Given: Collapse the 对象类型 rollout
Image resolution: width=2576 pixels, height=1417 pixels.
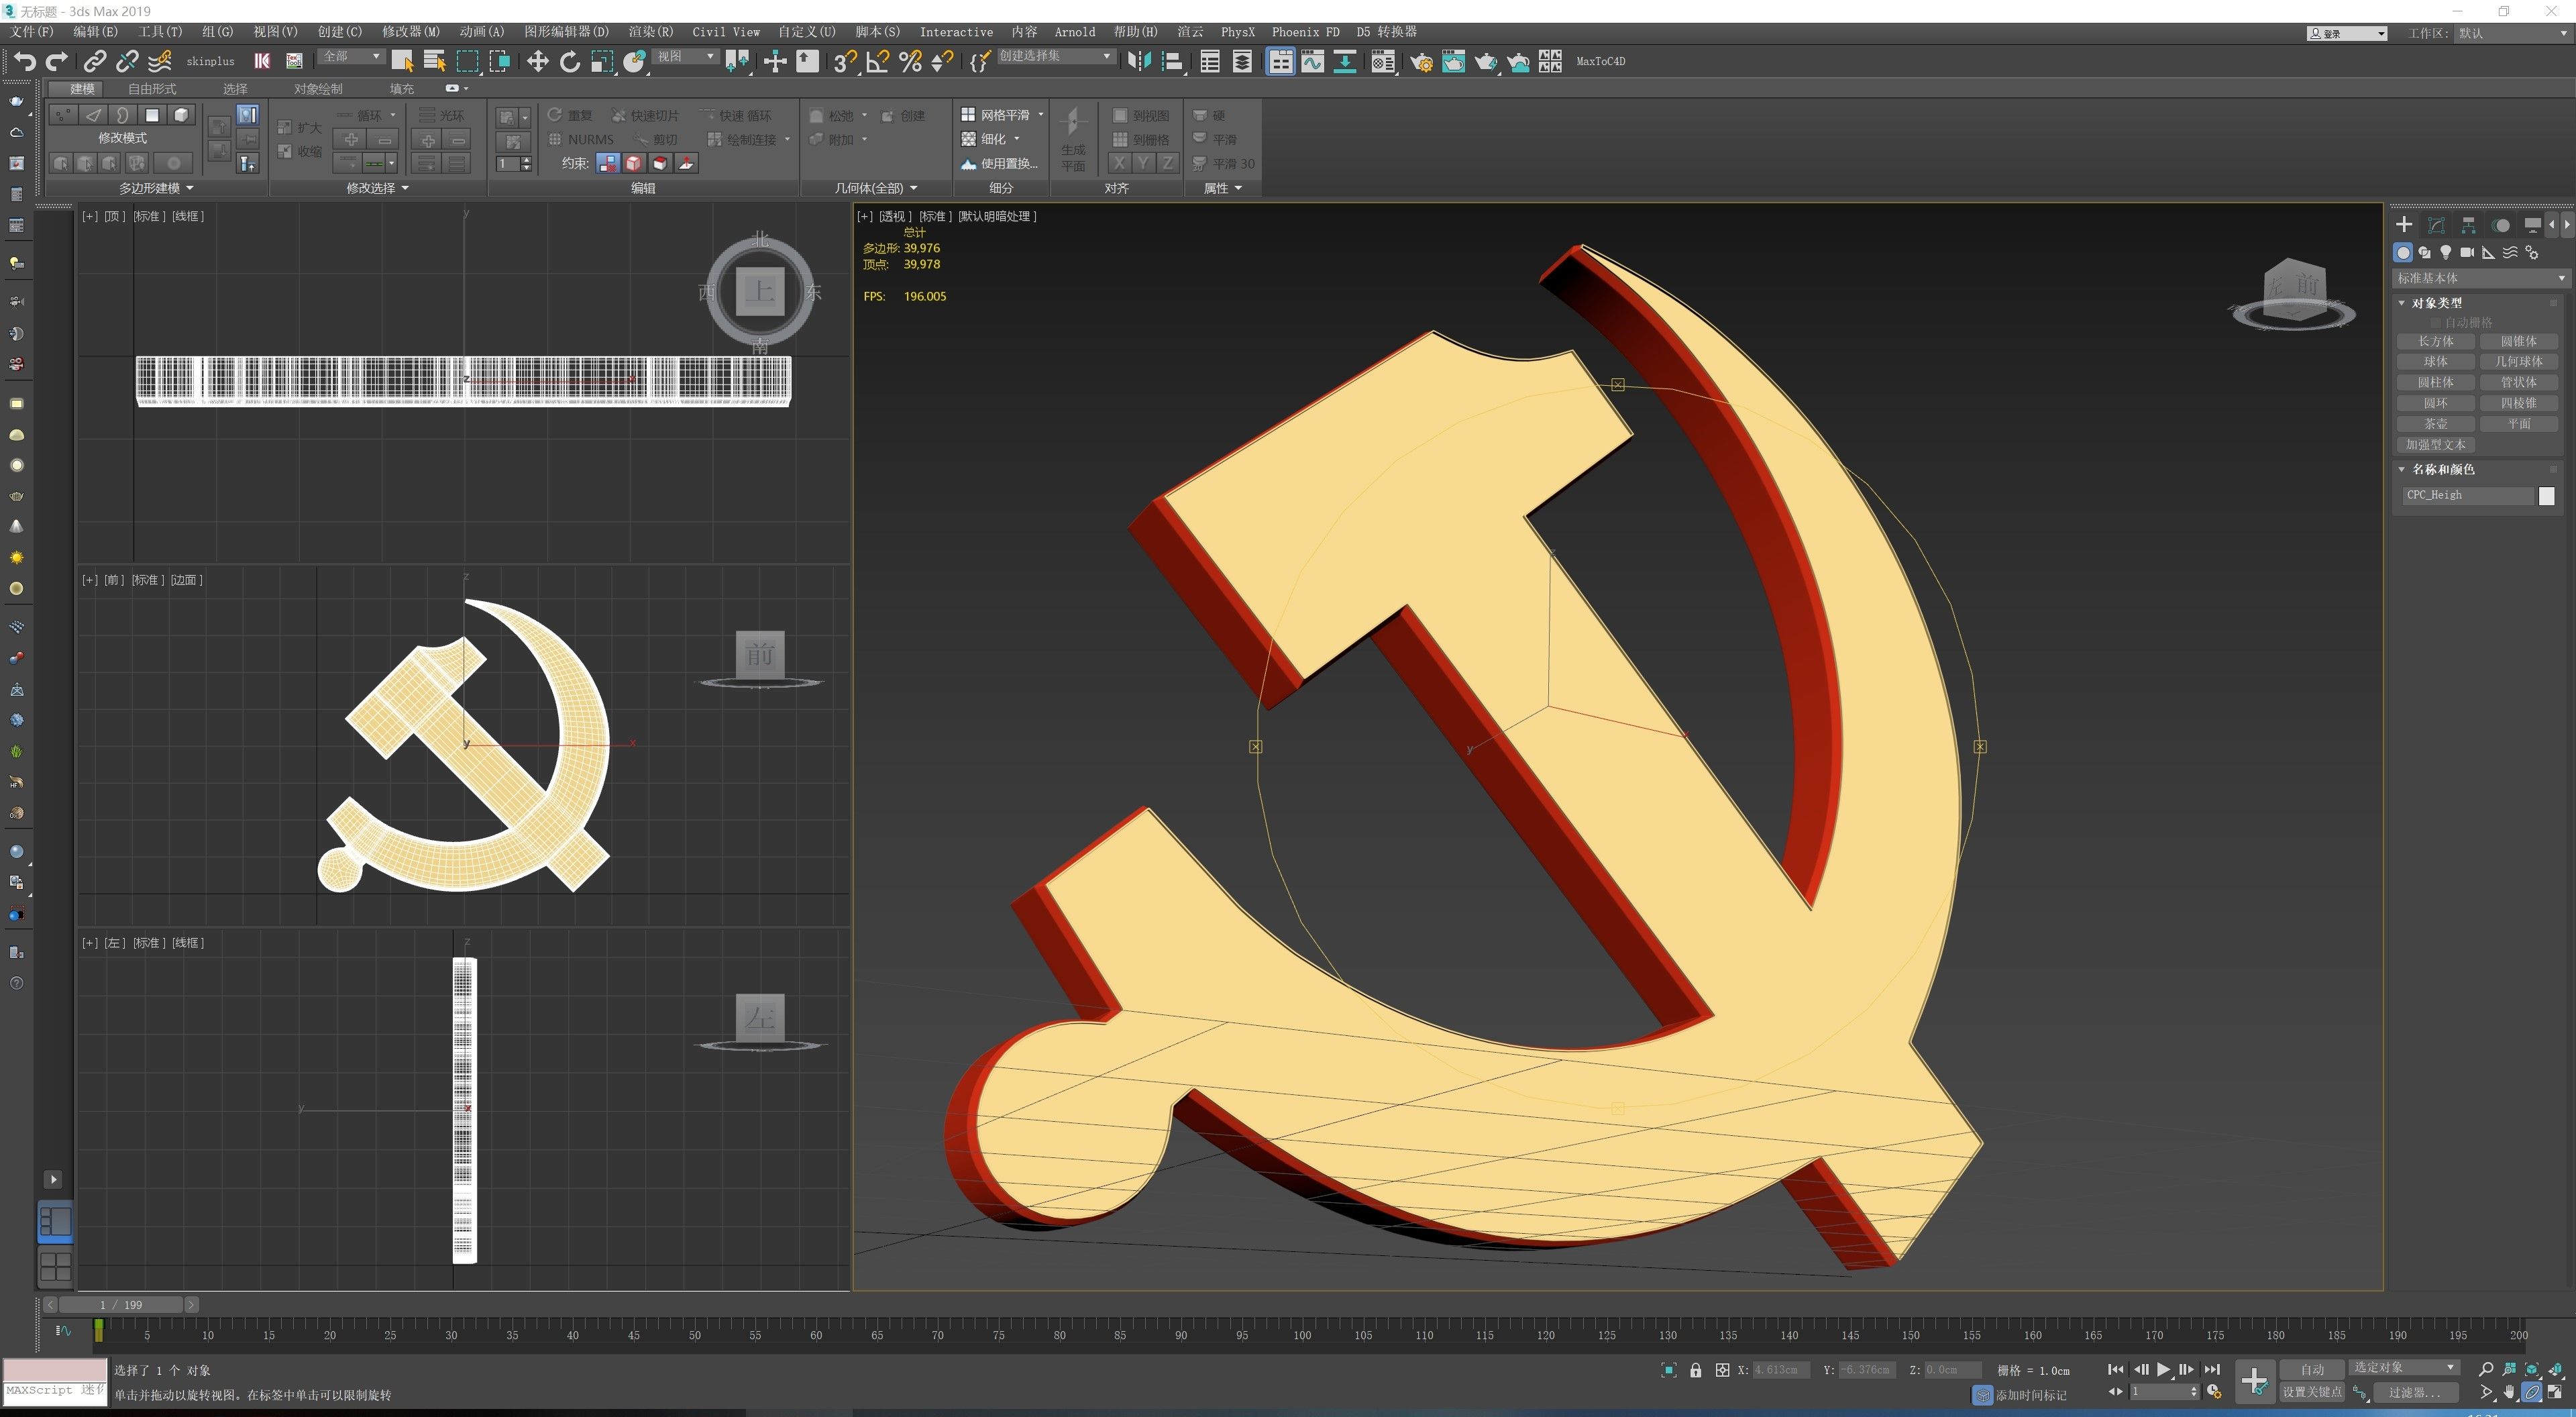Looking at the screenshot, I should (x=2436, y=303).
